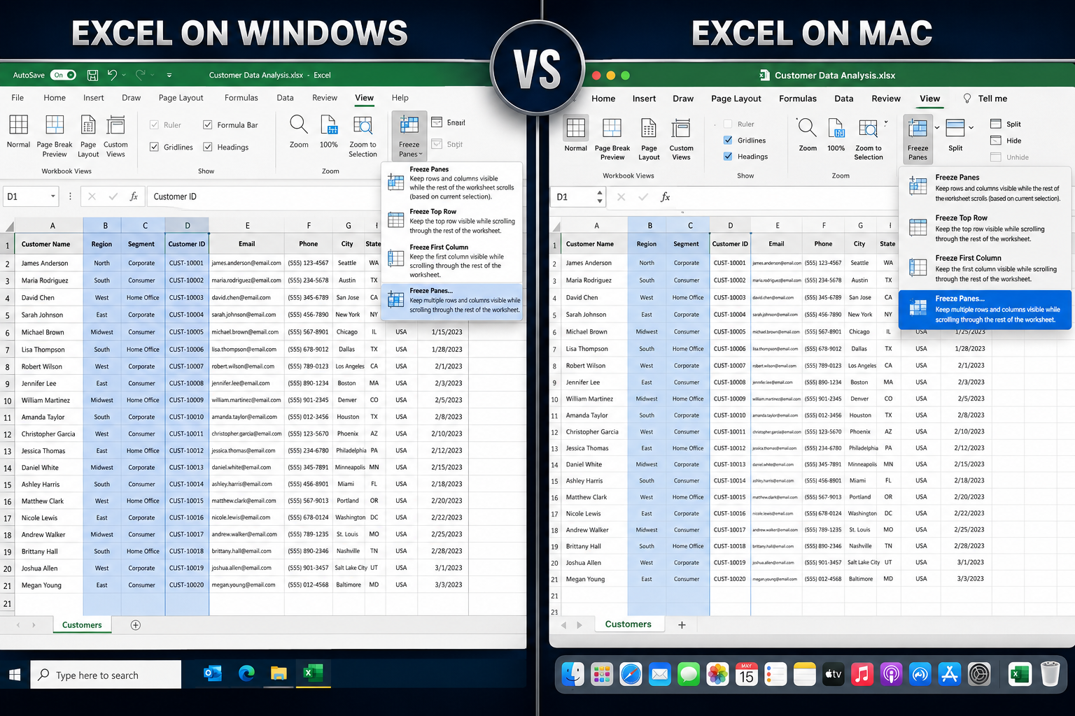Open Name Box dropdown in Windows Excel
The height and width of the screenshot is (716, 1075).
coord(52,196)
